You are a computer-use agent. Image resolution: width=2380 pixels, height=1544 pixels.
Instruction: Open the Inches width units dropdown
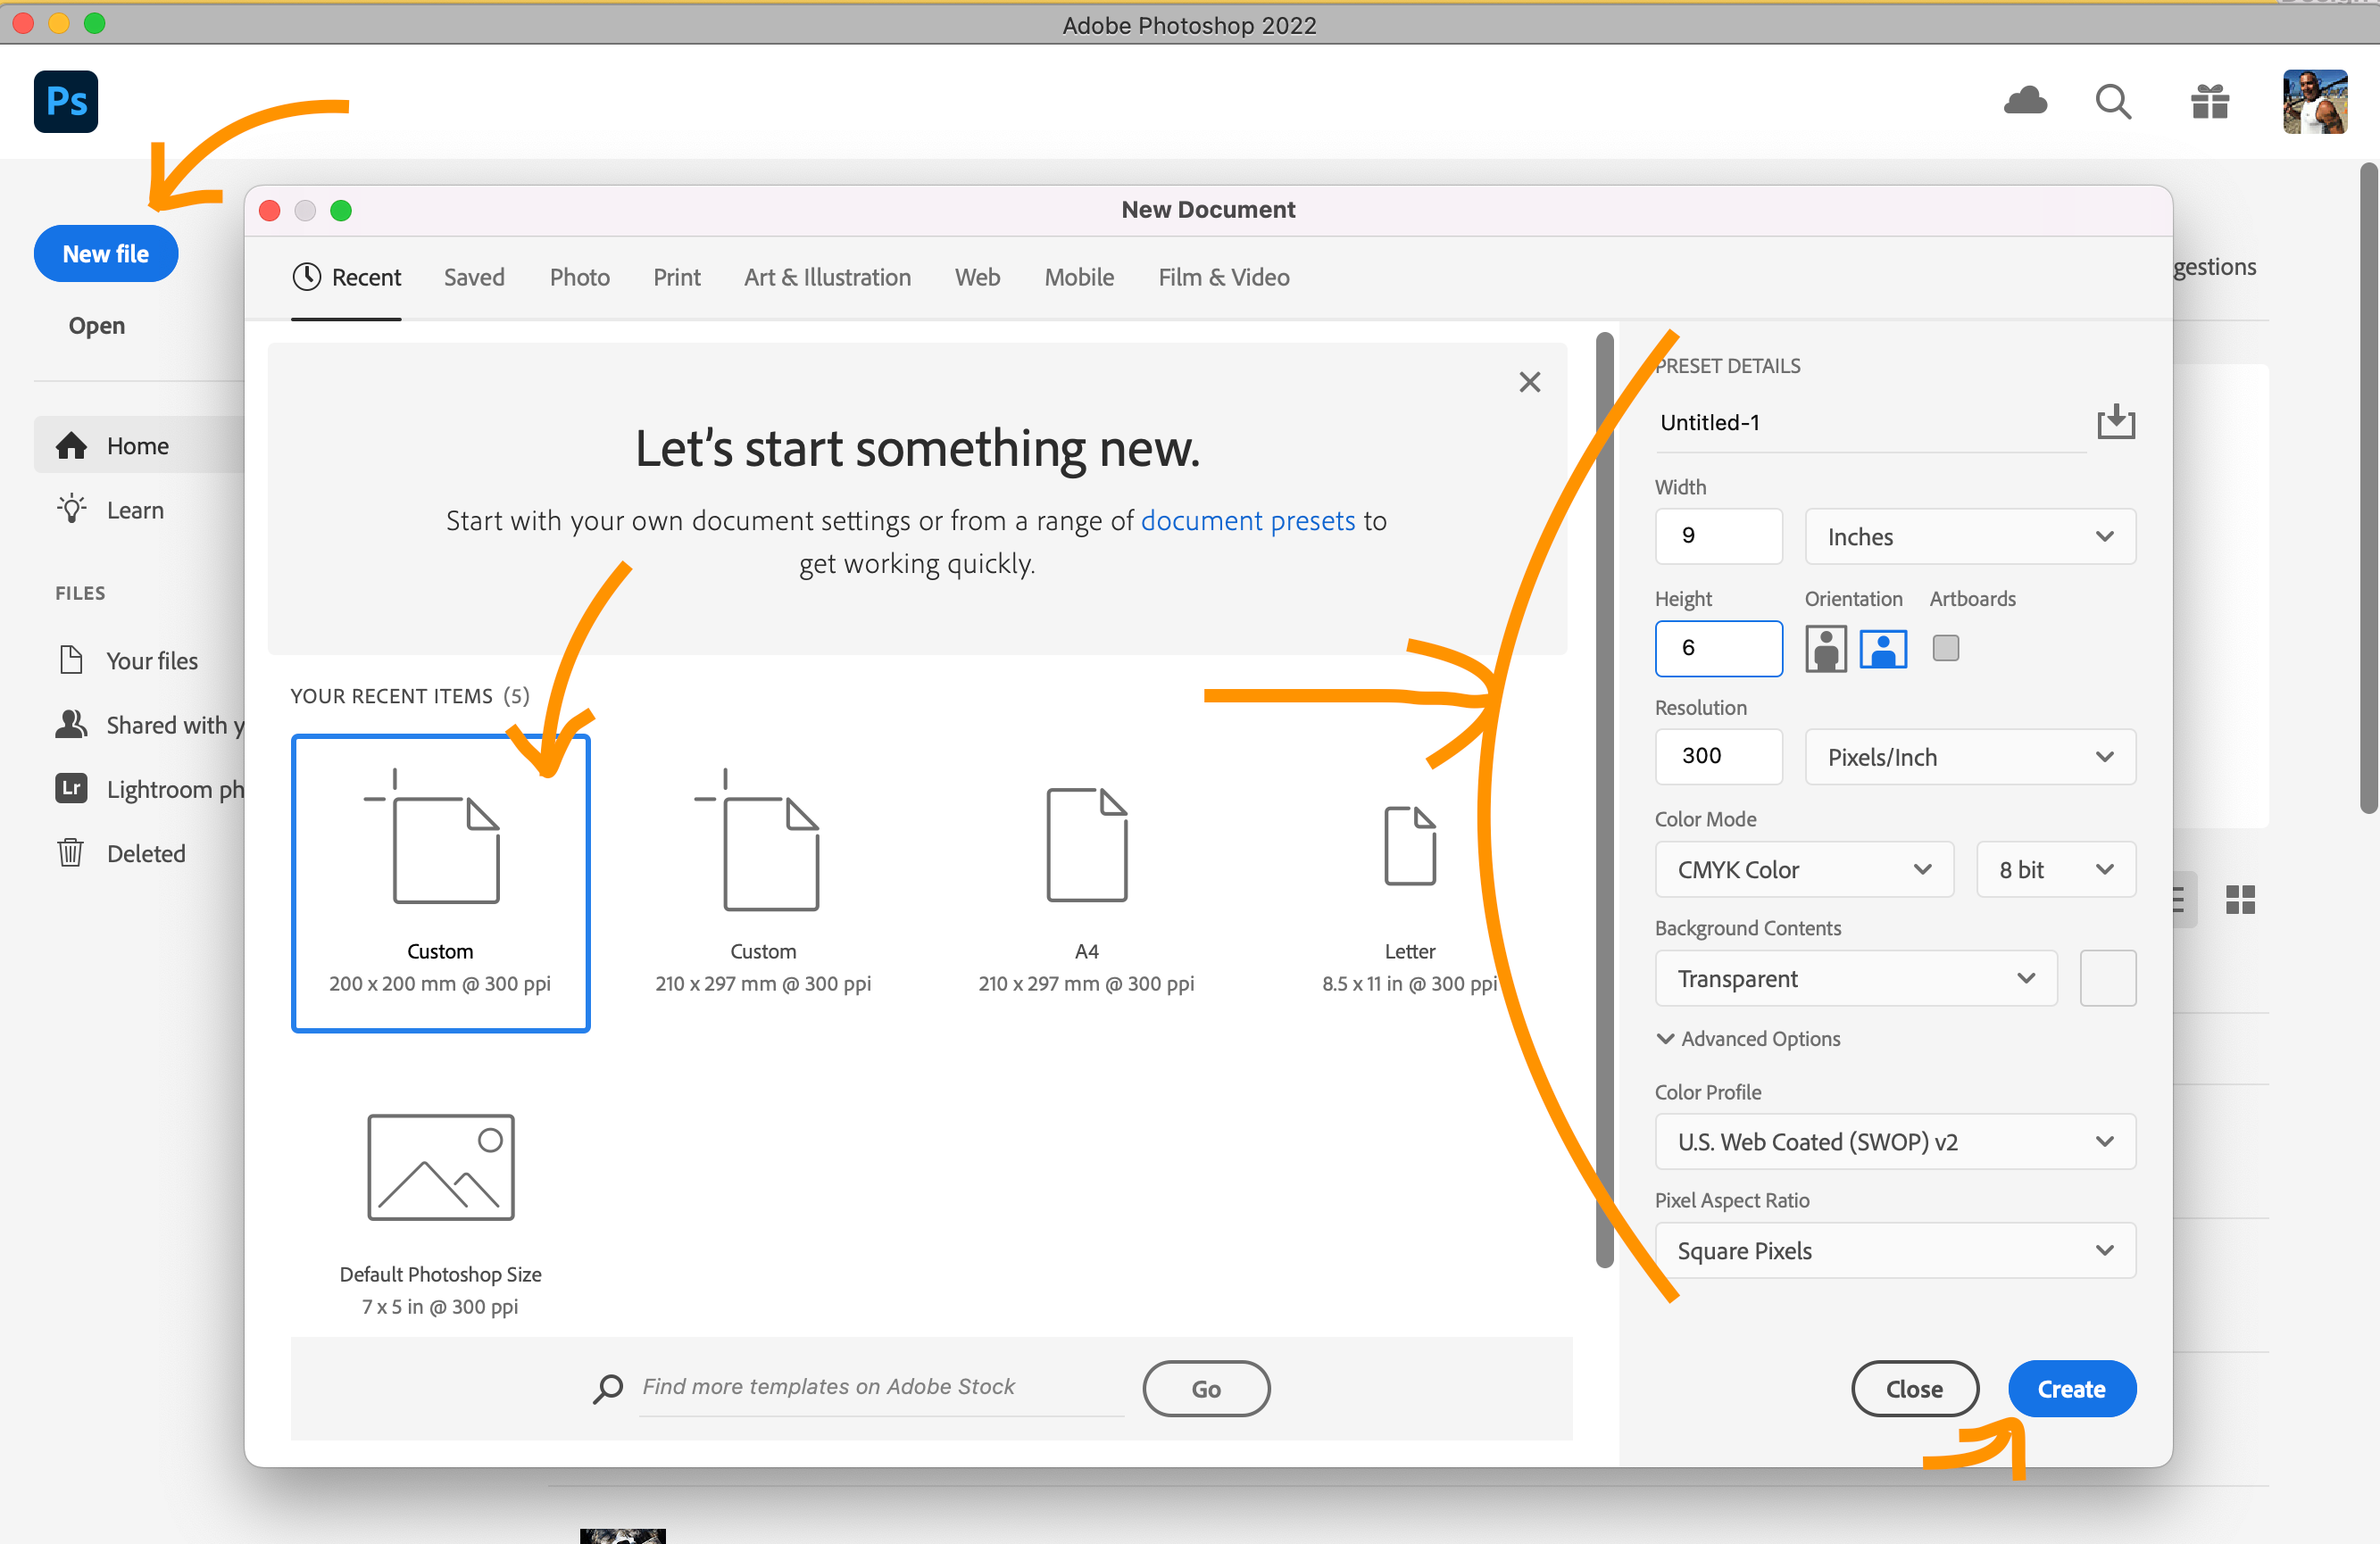coord(1969,537)
